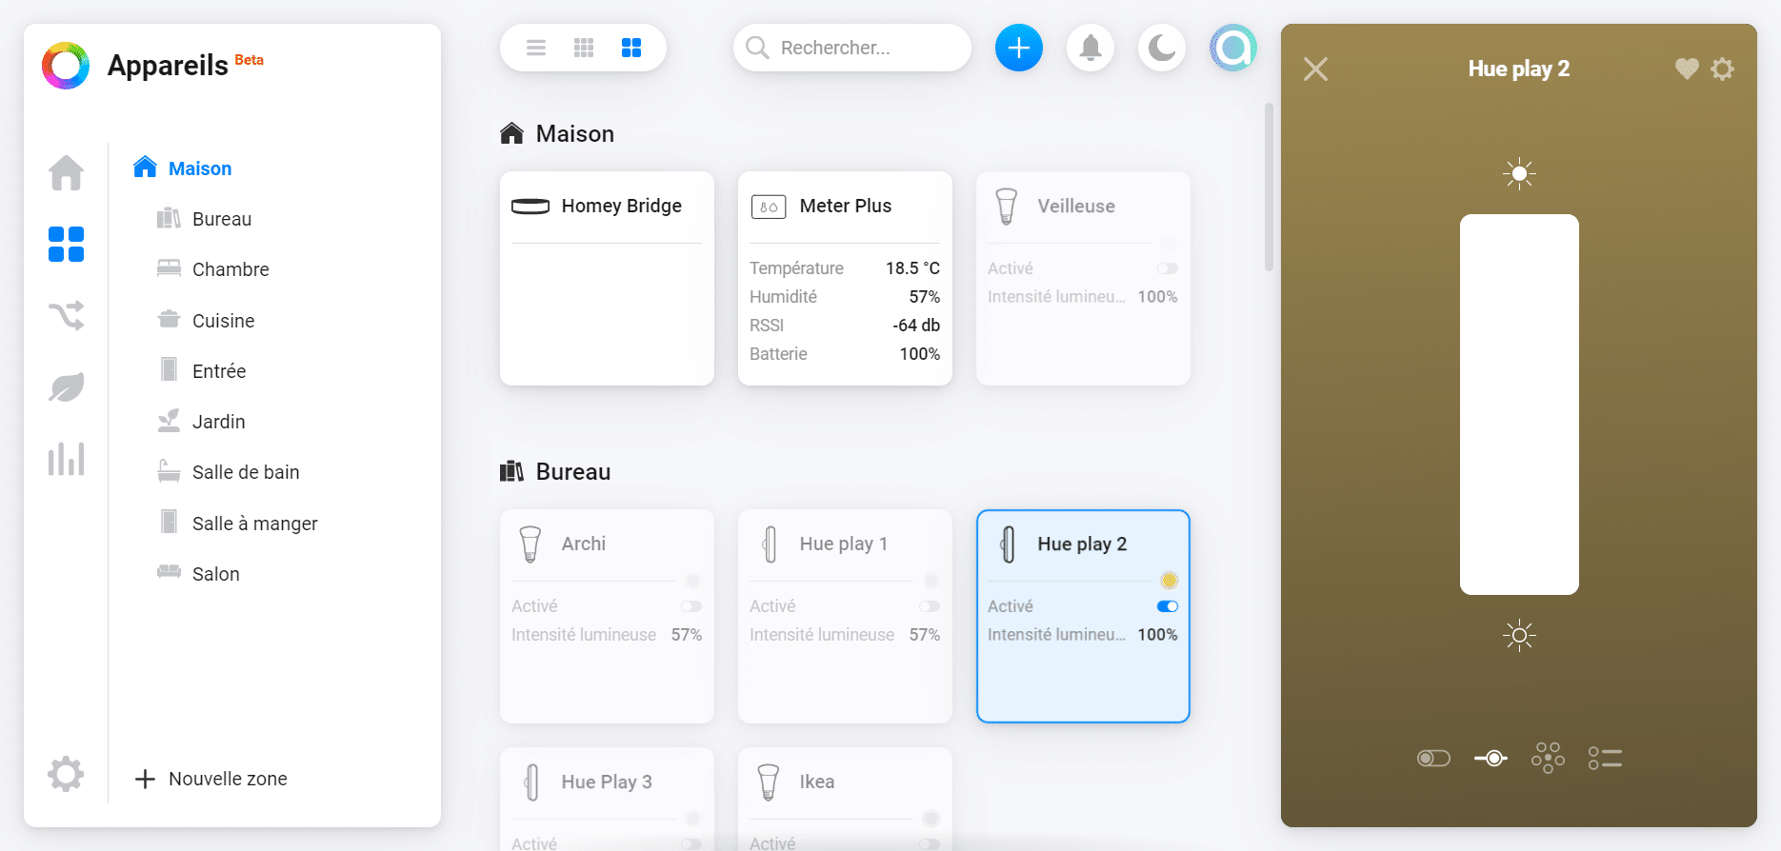Toggle the Hue Play 3 Activé switch
Image resolution: width=1781 pixels, height=851 pixels.
(x=691, y=844)
